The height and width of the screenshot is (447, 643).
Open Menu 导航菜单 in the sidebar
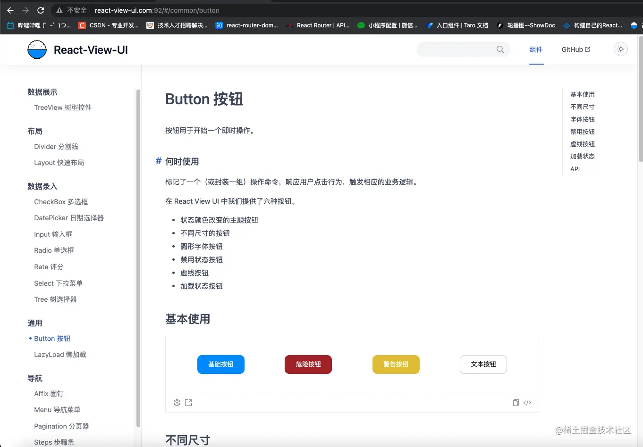click(x=57, y=410)
